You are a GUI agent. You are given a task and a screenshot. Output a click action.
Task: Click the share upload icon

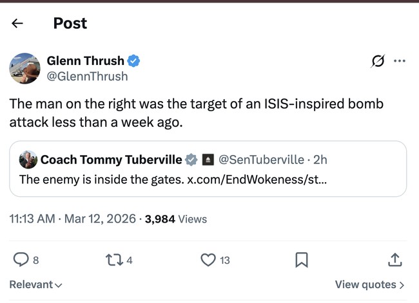395,259
